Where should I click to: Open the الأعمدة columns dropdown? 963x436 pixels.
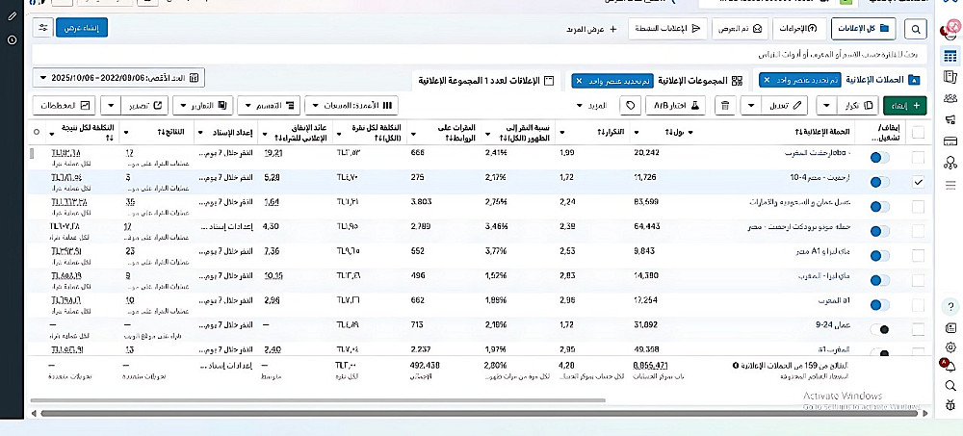coord(351,105)
